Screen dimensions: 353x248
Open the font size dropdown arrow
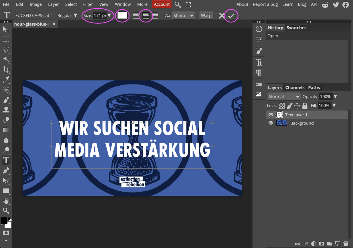pyautogui.click(x=109, y=15)
